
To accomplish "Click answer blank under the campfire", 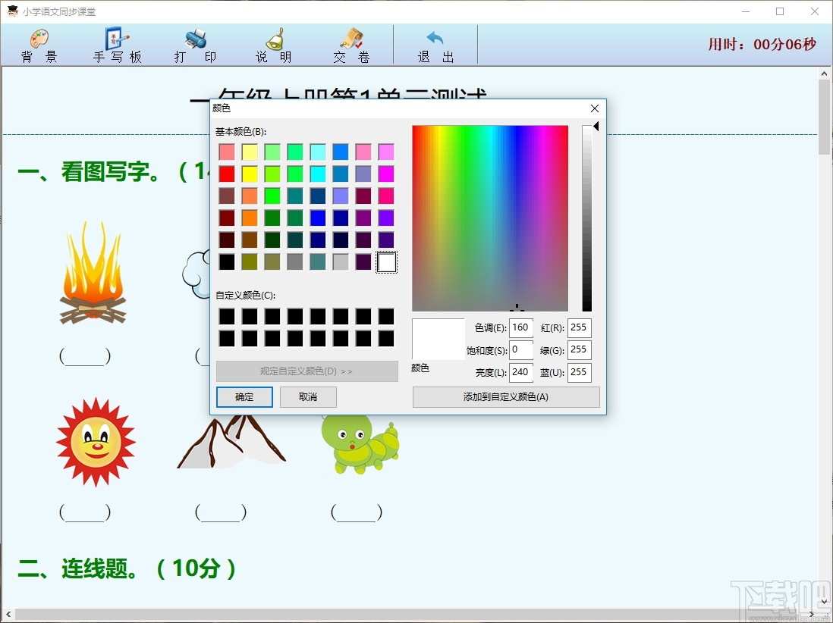I will (x=85, y=356).
